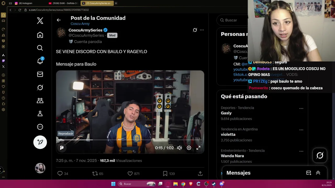Compose new message in Mensajes drawer
The width and height of the screenshot is (335, 188).
point(309,173)
